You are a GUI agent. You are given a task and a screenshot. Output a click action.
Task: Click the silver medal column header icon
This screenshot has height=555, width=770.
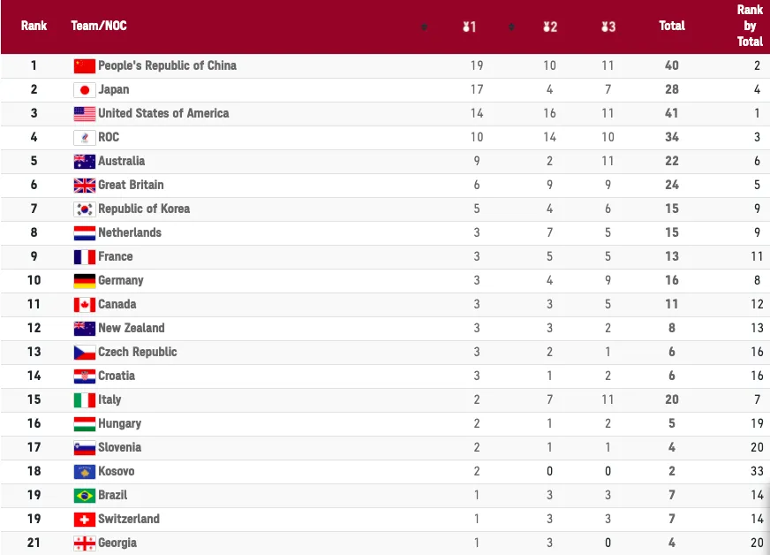pos(549,27)
